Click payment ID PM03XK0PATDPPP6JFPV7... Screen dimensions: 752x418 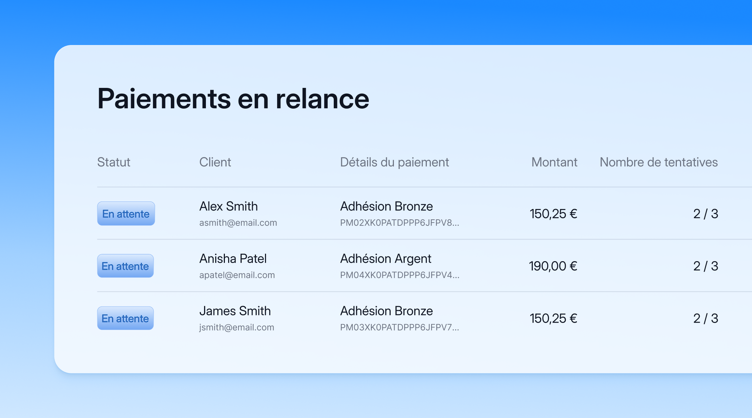coord(400,327)
